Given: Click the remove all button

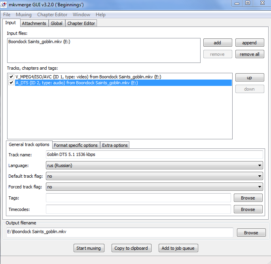Looking at the screenshot, I should [249, 54].
